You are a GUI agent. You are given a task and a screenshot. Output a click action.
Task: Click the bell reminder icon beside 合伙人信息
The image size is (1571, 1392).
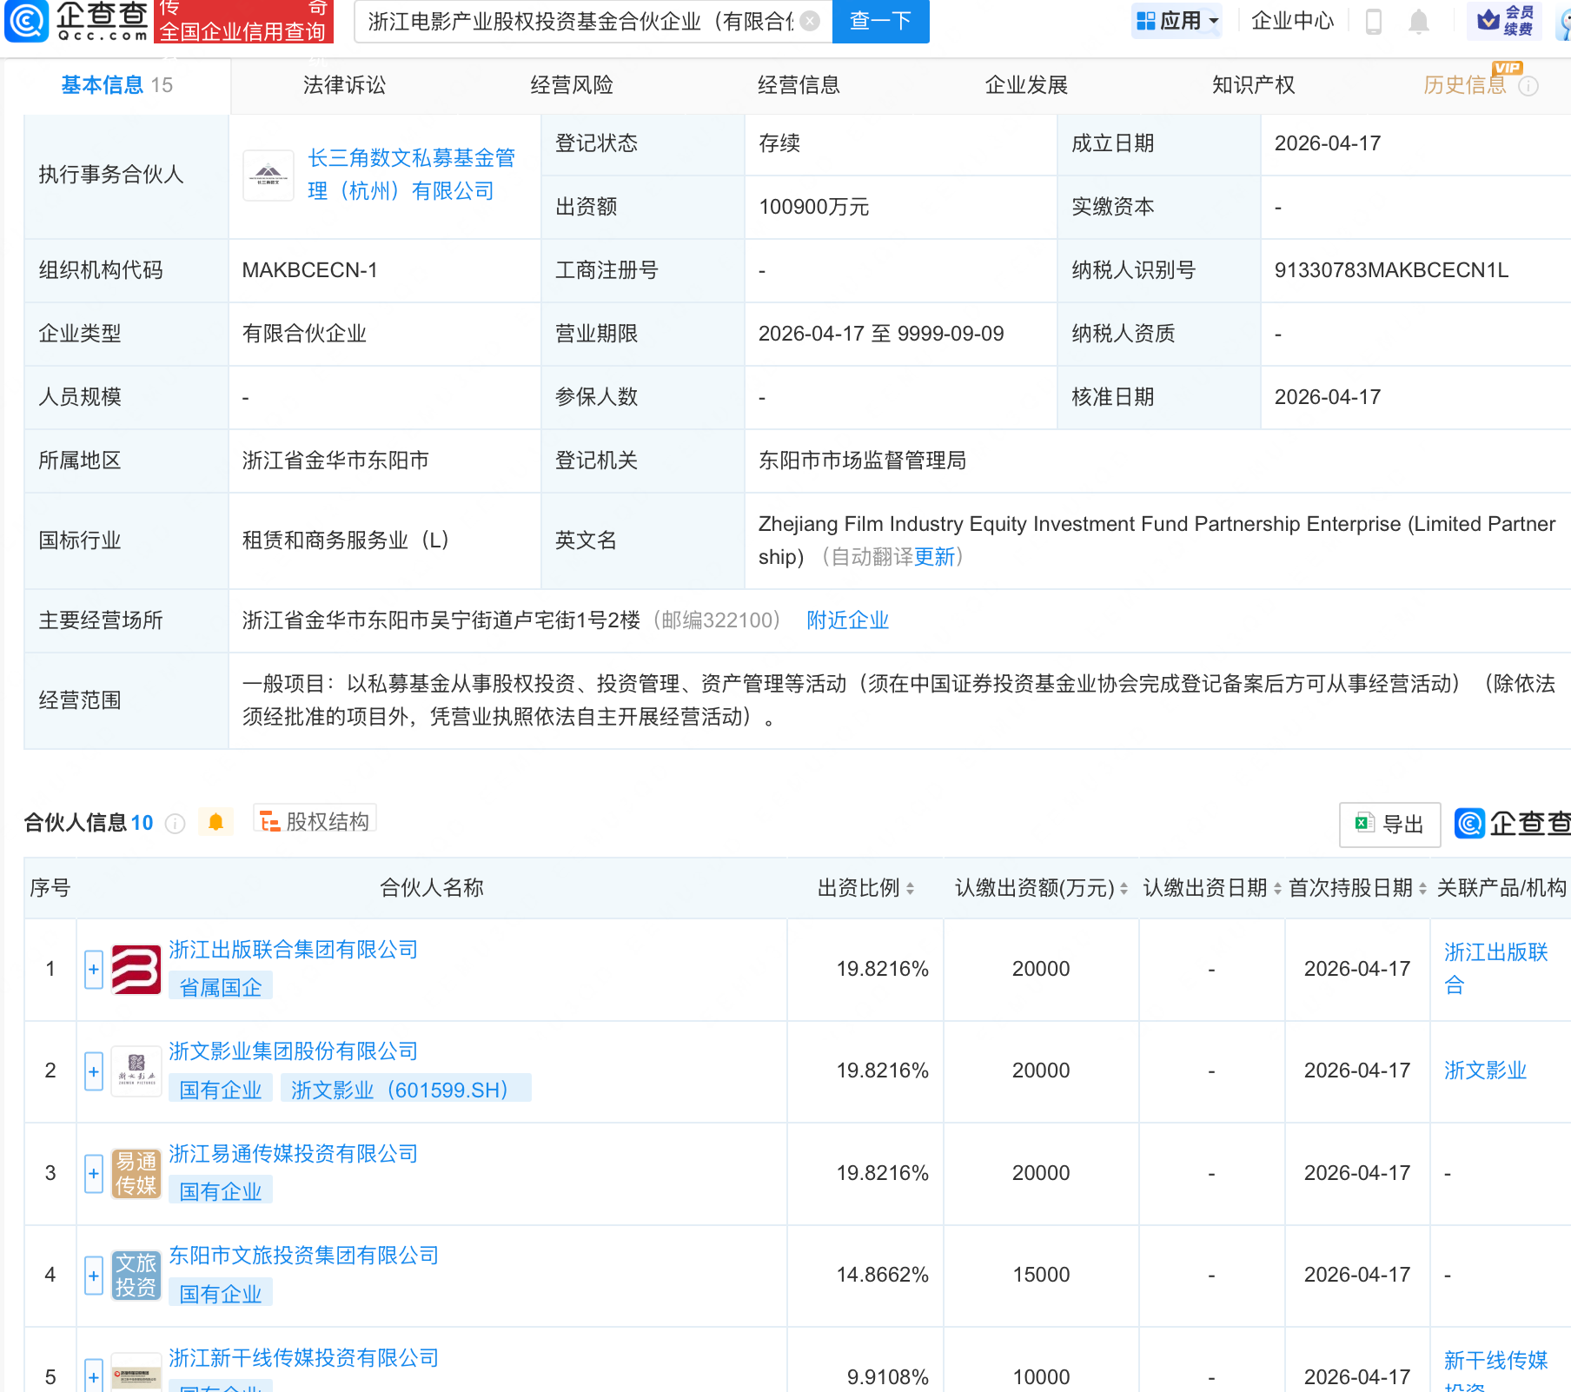(216, 821)
